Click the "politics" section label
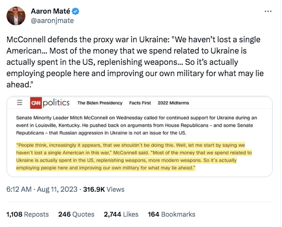Screen dimensions: 282x227 pyautogui.click(x=57, y=102)
